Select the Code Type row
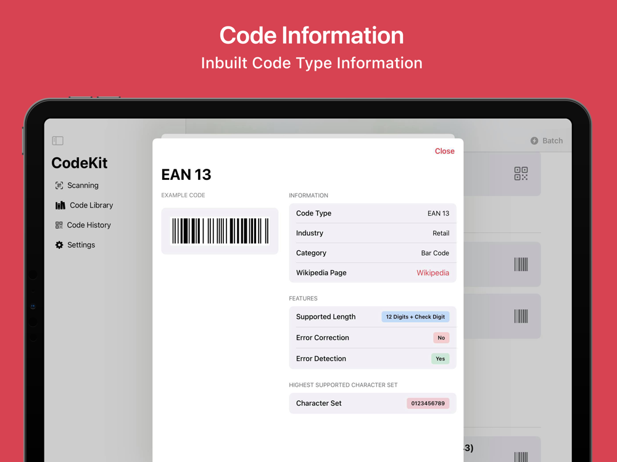 click(373, 213)
